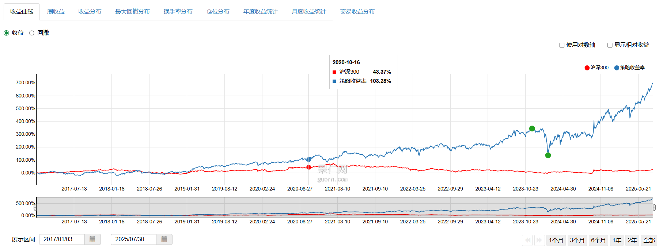The height and width of the screenshot is (250, 659).
Task: Open calendar picker for the end date
Action: 164,239
